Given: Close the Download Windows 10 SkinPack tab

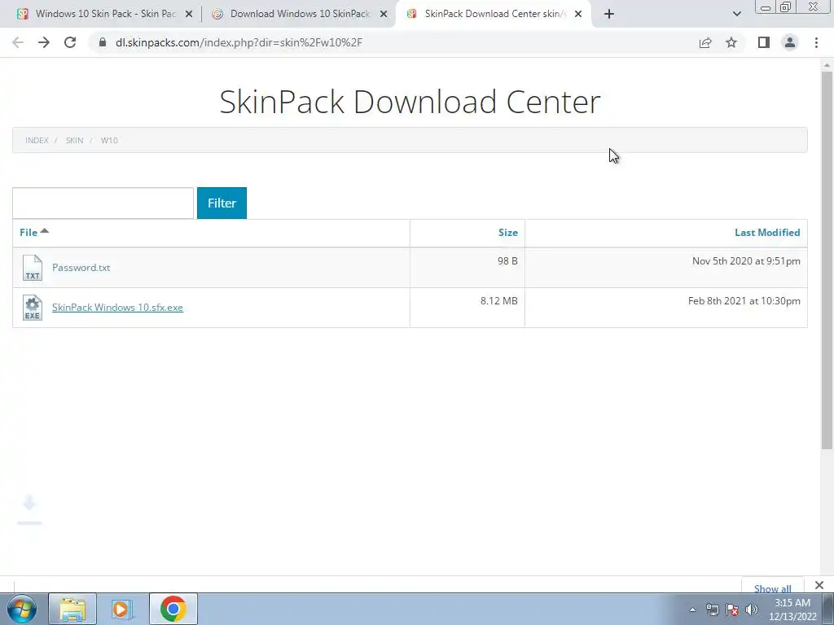Looking at the screenshot, I should click(384, 14).
